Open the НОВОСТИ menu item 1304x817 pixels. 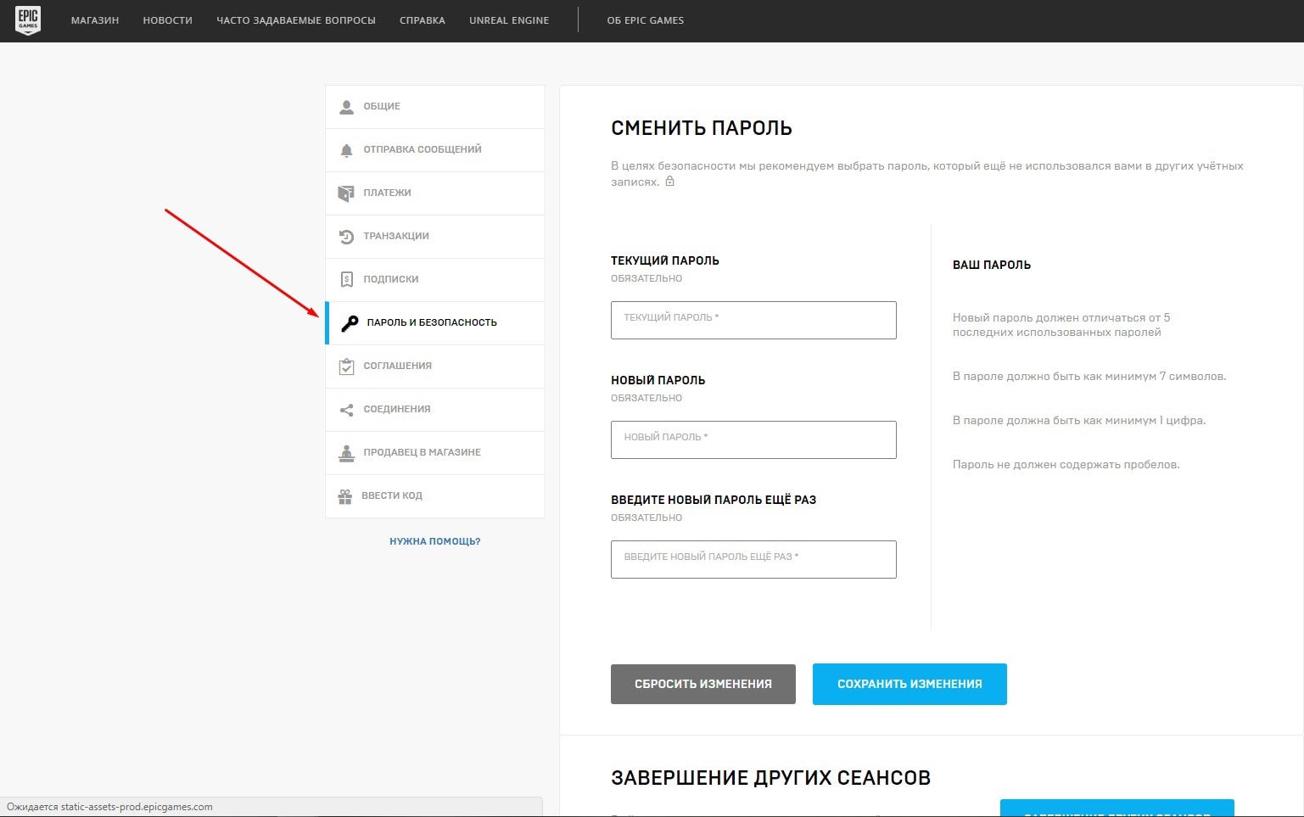point(168,20)
